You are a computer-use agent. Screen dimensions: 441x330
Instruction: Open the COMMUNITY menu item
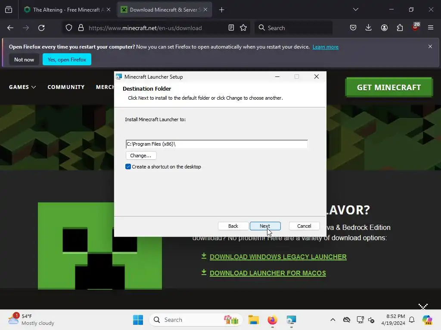click(66, 87)
